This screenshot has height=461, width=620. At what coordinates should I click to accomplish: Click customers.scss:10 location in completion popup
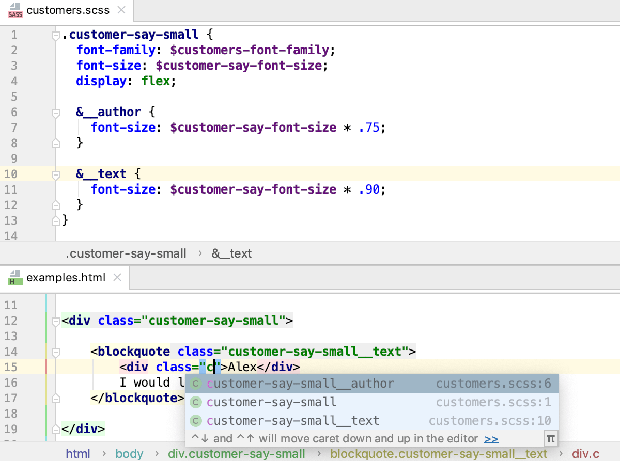pos(490,421)
